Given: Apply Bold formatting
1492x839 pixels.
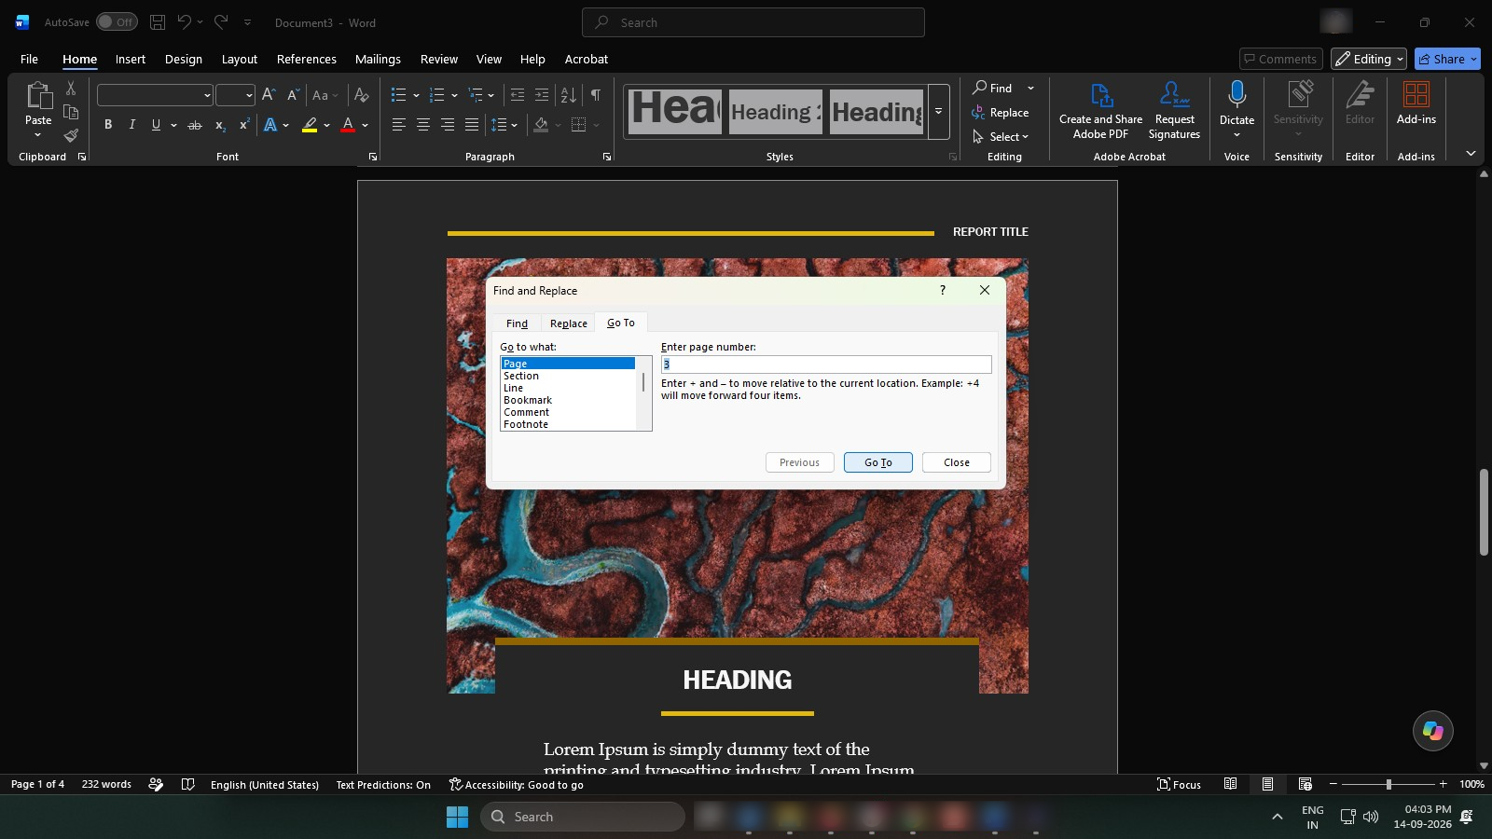Looking at the screenshot, I should (108, 125).
